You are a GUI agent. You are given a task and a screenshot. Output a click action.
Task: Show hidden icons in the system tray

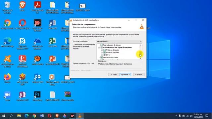coord(176,116)
